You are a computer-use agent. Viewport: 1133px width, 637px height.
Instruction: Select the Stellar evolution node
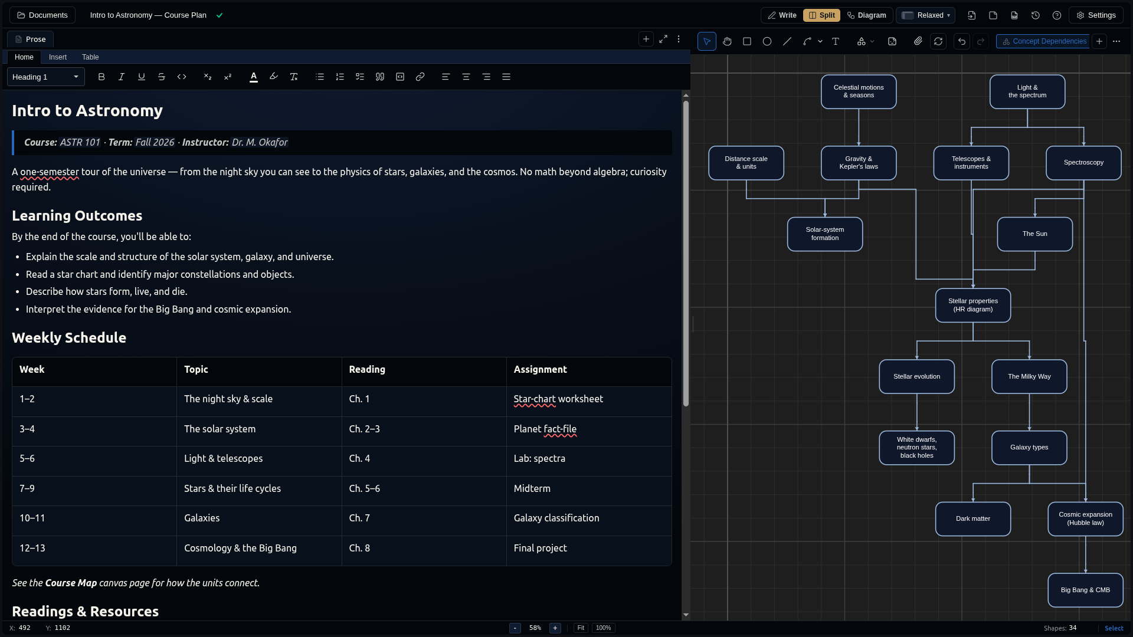917,377
